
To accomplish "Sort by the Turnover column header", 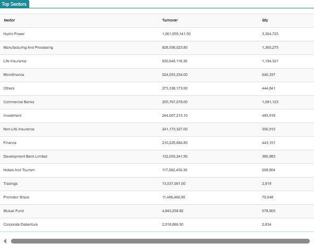I will [170, 20].
